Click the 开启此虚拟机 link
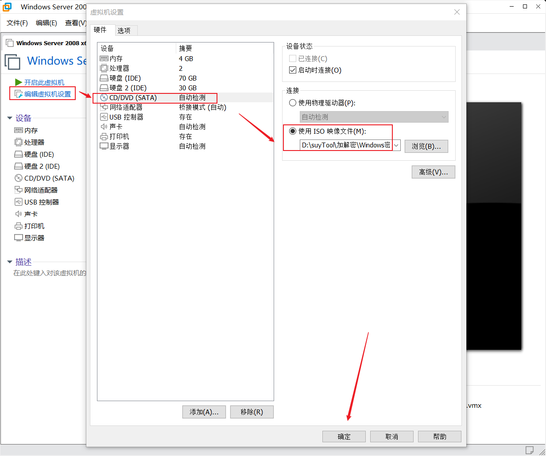 [44, 82]
